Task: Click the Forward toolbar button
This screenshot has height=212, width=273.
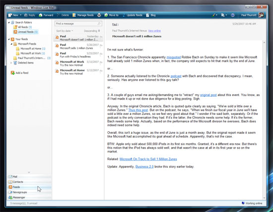Action: (x=46, y=15)
